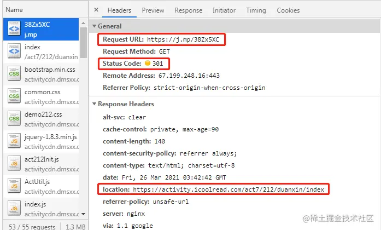Select the index.js request name
Image resolution: width=381 pixels, height=230 pixels.
tap(35, 204)
